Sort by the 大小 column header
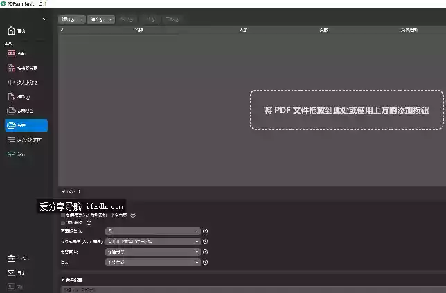This screenshot has height=293, width=446. click(x=243, y=30)
